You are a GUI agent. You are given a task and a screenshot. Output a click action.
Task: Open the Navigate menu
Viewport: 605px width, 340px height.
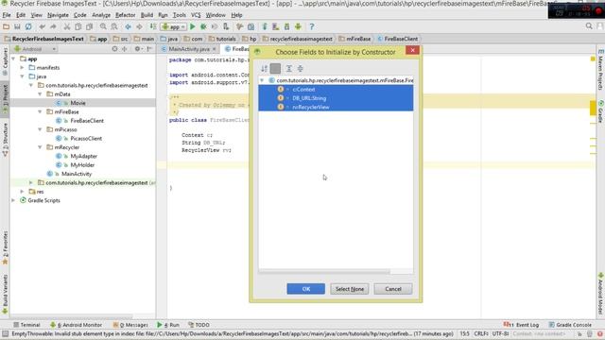58,15
